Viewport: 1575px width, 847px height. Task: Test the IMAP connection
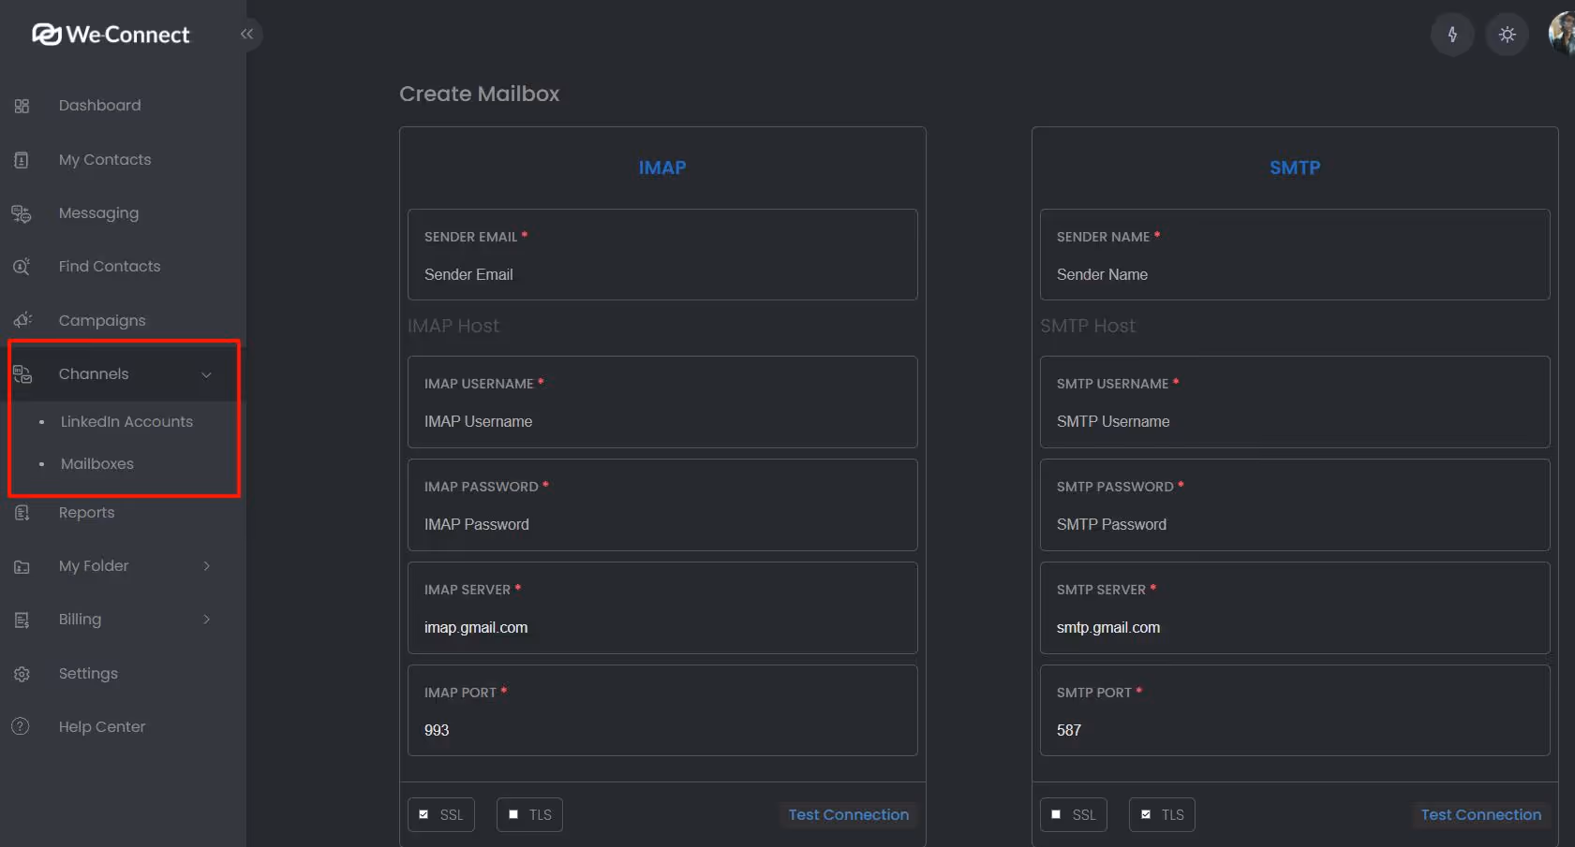(847, 814)
